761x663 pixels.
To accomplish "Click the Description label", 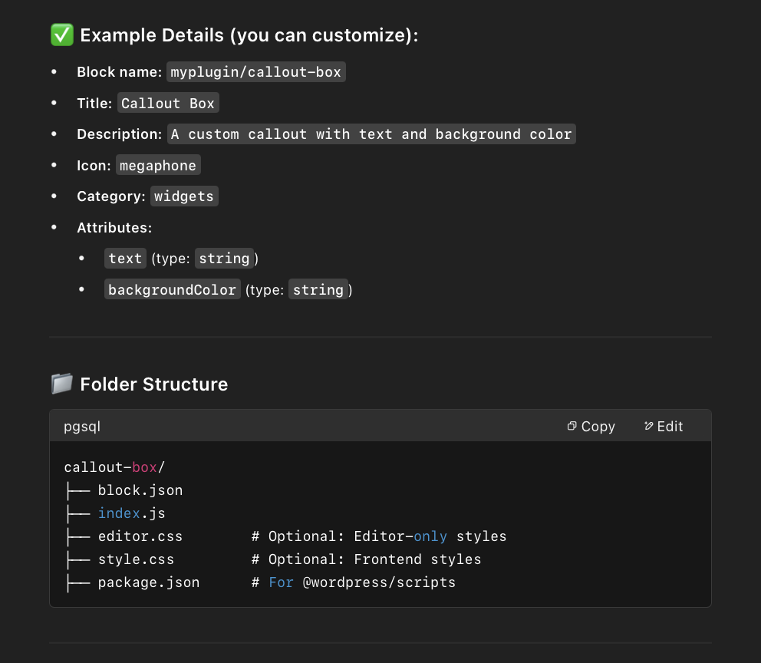I will point(120,134).
